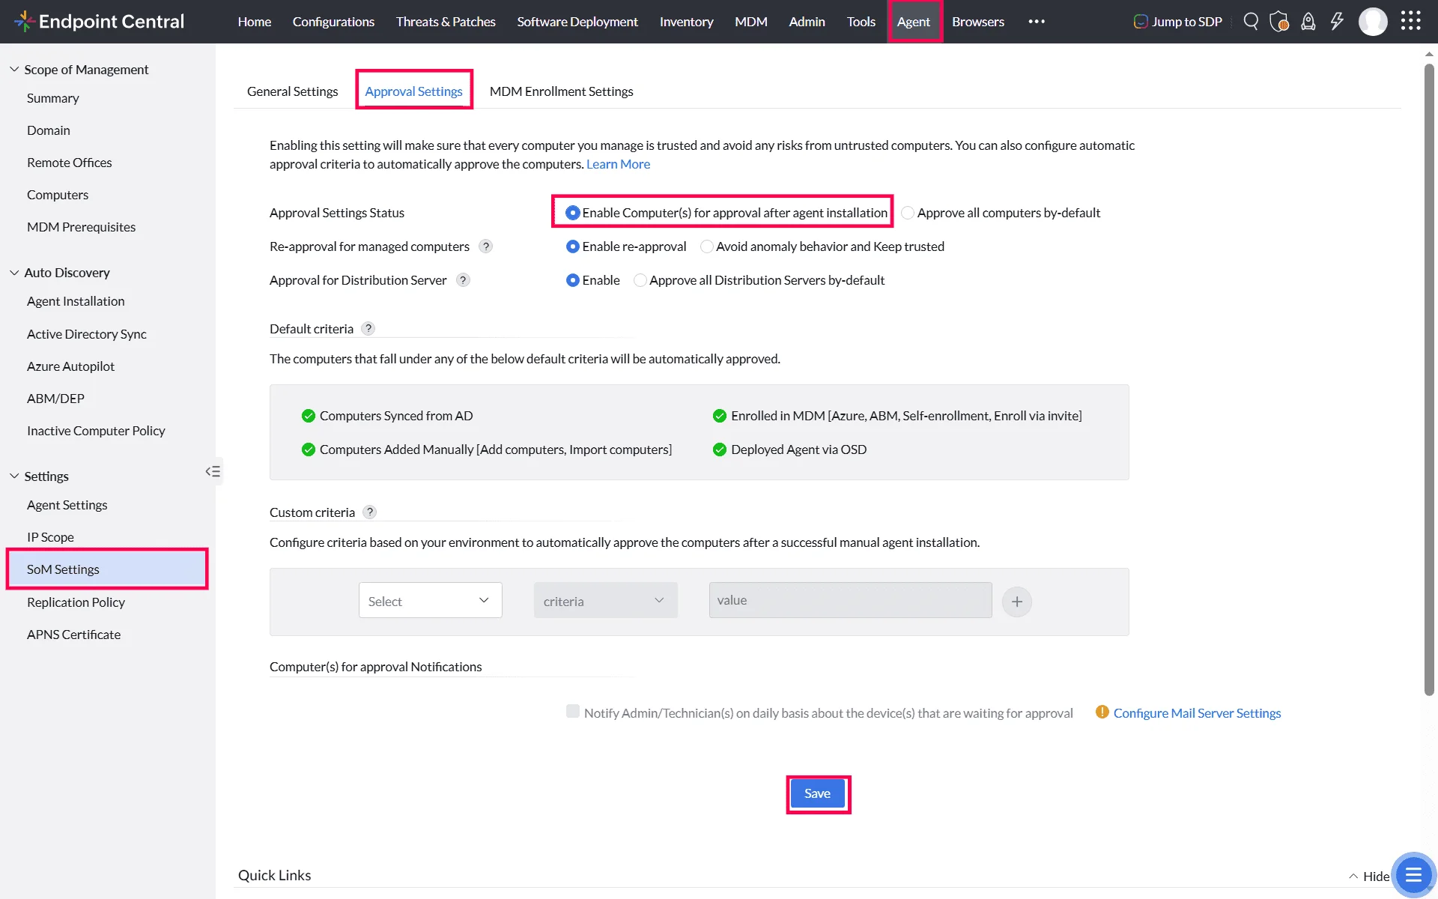Select Approve all Distribution Servers by-default
The width and height of the screenshot is (1438, 899).
640,280
